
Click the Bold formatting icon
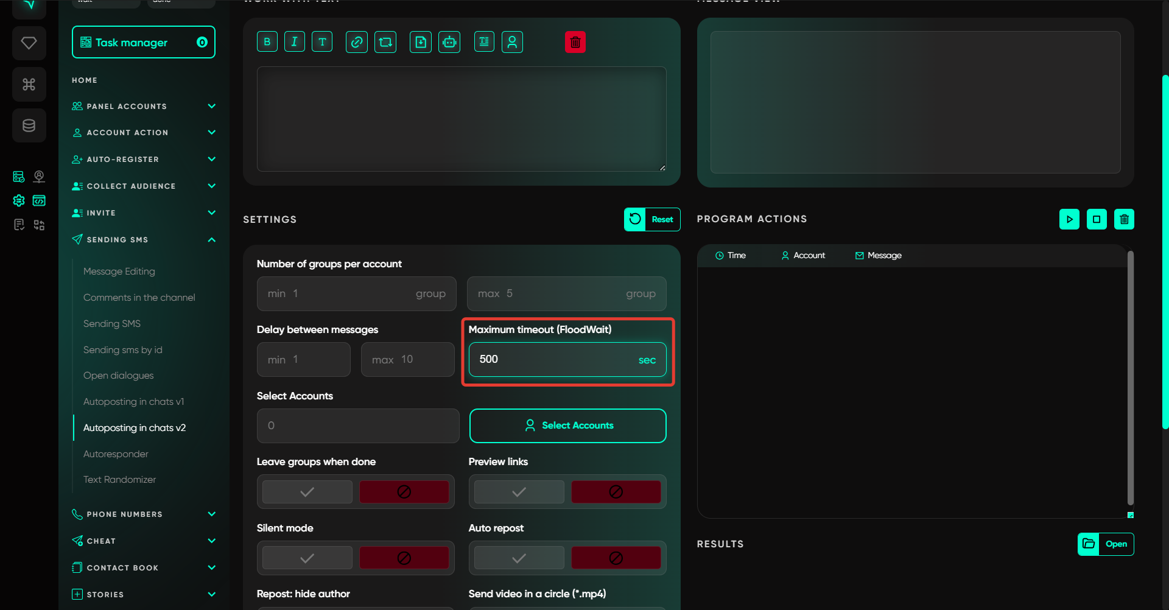coord(267,42)
